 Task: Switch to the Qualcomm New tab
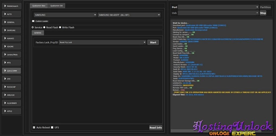(x=39, y=6)
